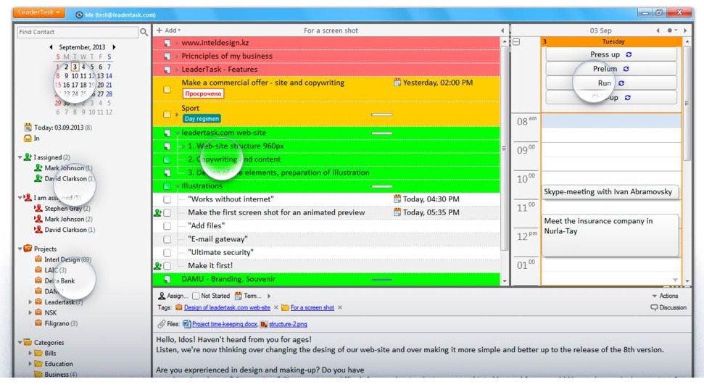
Task: Click the repeat icon on Prelum
Action: pyautogui.click(x=626, y=69)
